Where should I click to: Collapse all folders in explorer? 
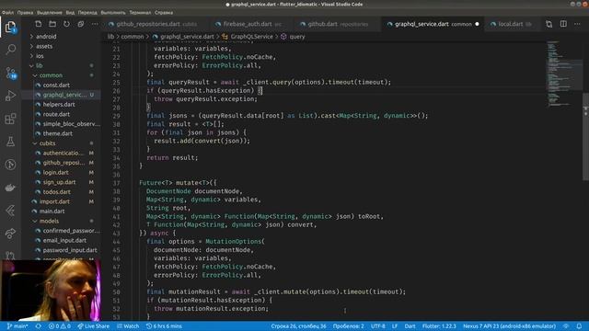tap(81, 24)
